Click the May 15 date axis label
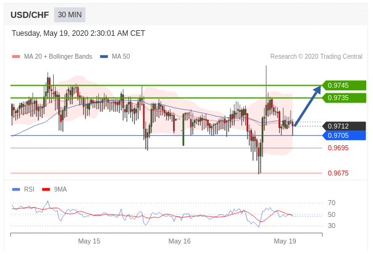This screenshot has height=254, width=373. [89, 241]
